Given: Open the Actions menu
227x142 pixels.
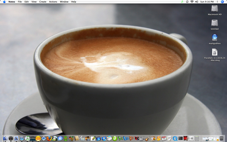Looking at the screenshot, I should point(53,2).
